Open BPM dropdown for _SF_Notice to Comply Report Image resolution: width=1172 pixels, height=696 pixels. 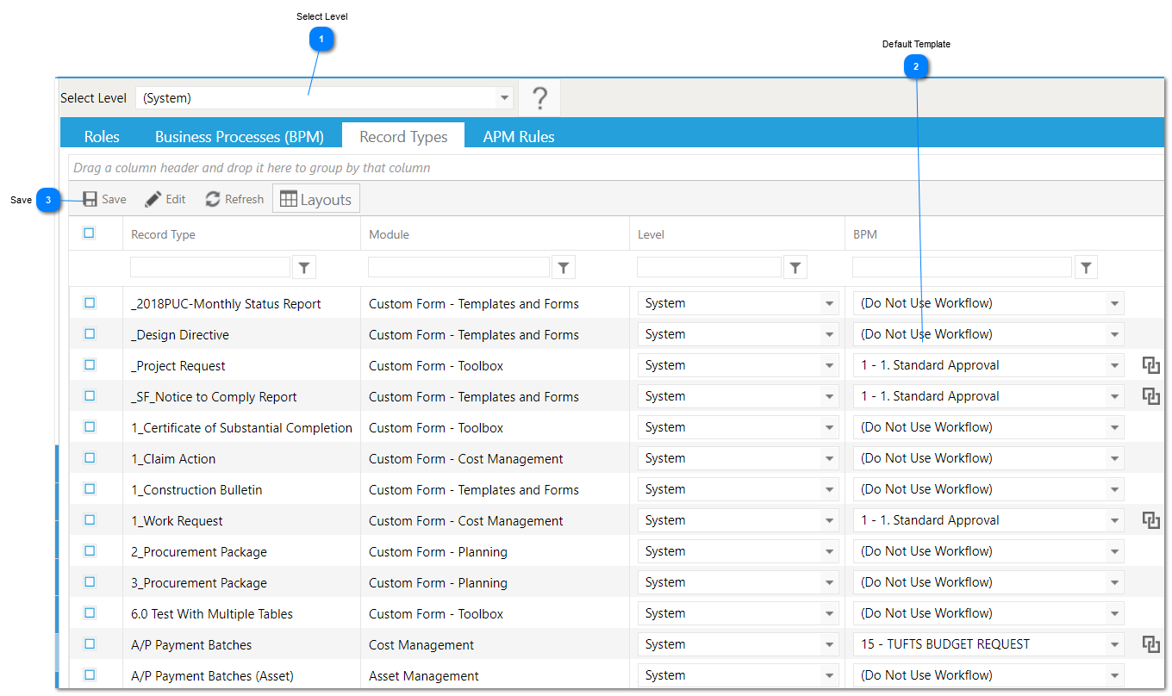pyautogui.click(x=988, y=396)
